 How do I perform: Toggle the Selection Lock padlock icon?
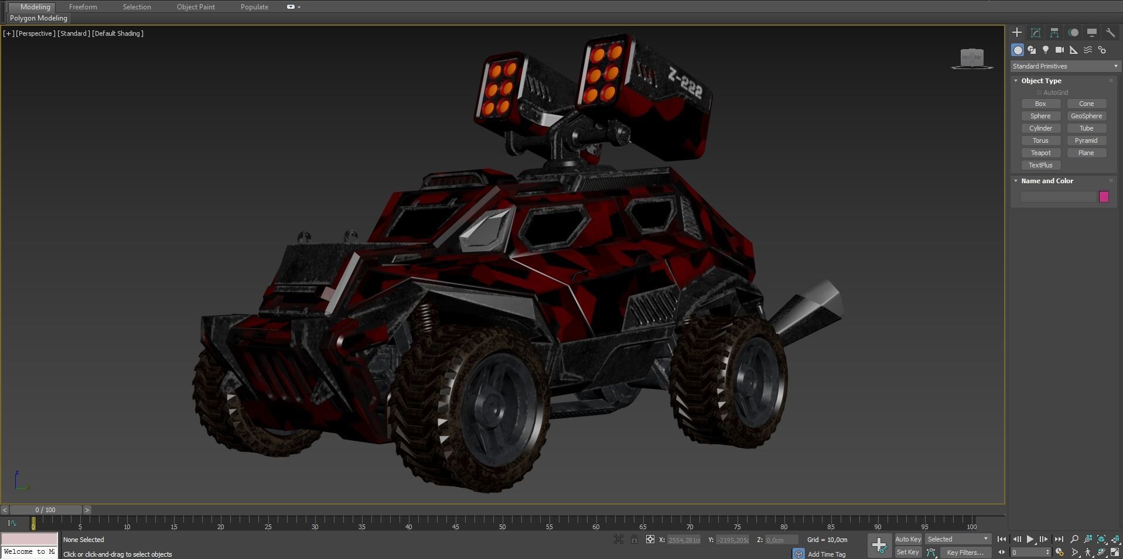click(634, 540)
